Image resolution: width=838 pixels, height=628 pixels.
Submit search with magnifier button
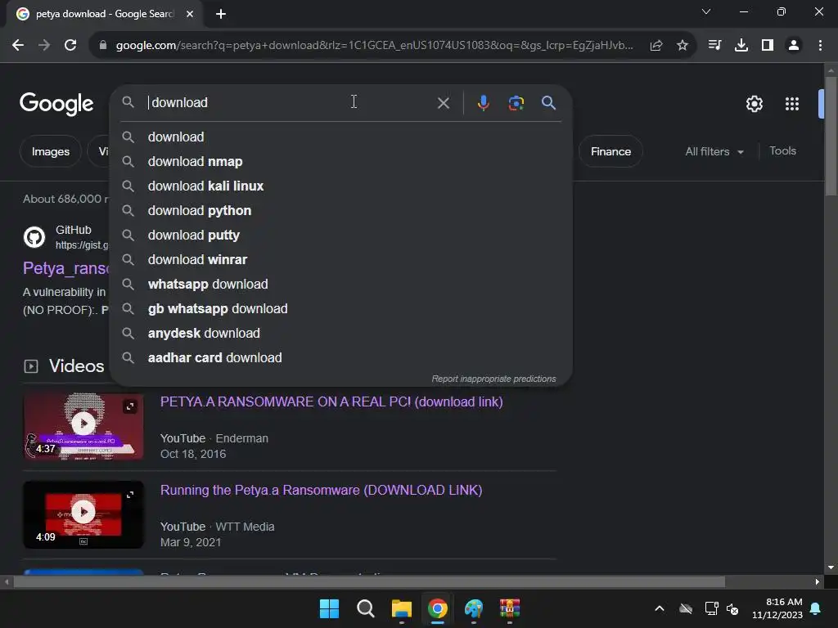coord(549,102)
